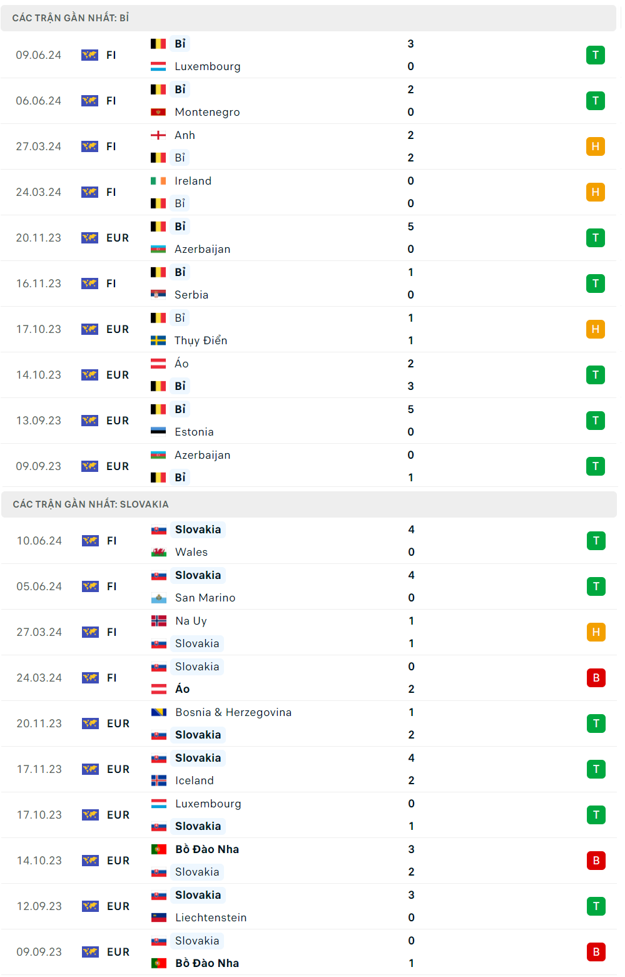Click the red B badge for Slovakia vs Áo
625x977 pixels.
coord(596,678)
